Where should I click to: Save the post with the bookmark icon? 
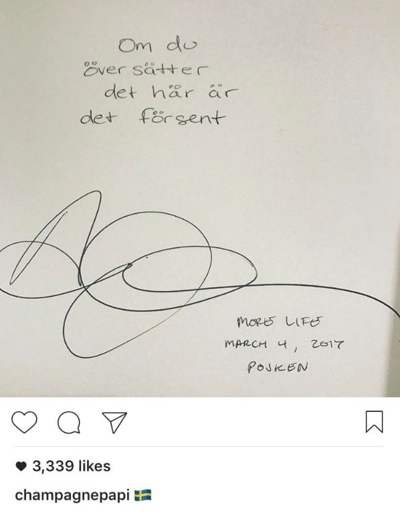tap(374, 422)
